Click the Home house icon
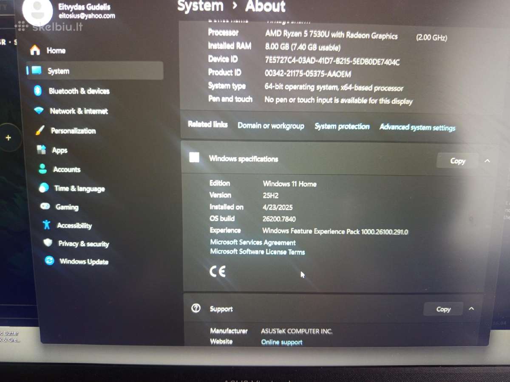The height and width of the screenshot is (382, 510). pyautogui.click(x=35, y=50)
